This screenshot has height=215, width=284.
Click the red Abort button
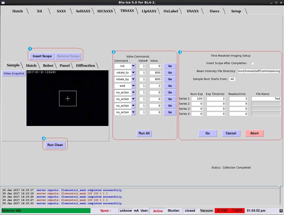(x=254, y=133)
